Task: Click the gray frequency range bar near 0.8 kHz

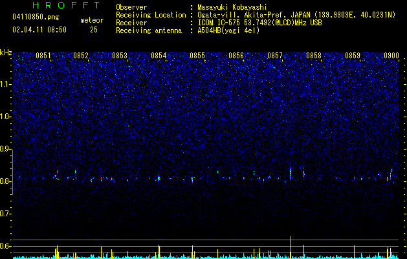Action: click(x=12, y=172)
